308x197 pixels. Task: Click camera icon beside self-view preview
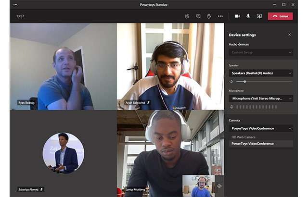tap(219, 186)
